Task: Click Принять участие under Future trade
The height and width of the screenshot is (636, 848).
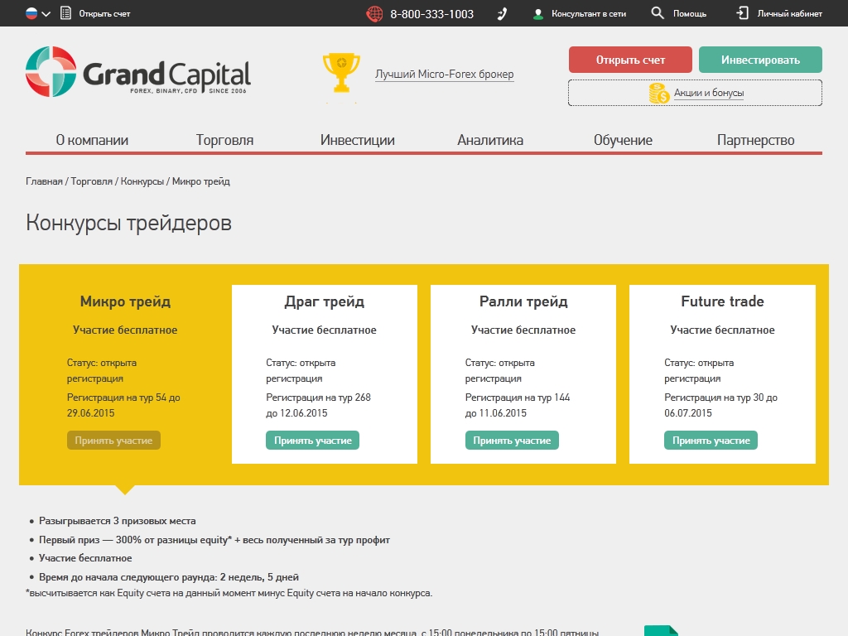Action: tap(711, 441)
